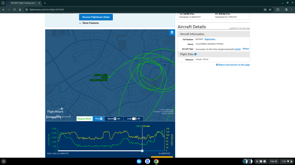Change replay Speed from 10x
Viewport: 295px width, 165px height.
coord(114,119)
